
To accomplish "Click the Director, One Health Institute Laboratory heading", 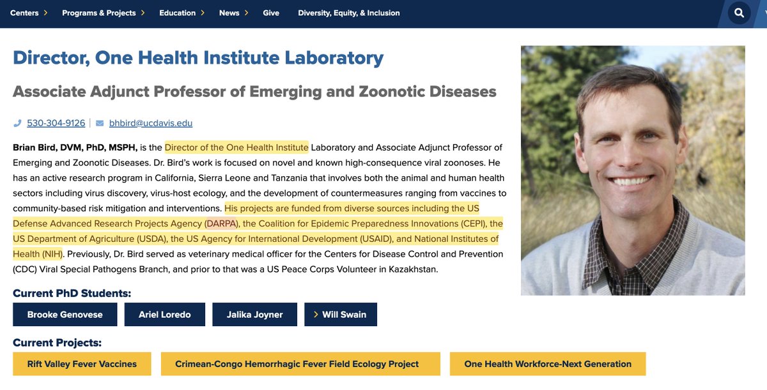I will click(198, 58).
